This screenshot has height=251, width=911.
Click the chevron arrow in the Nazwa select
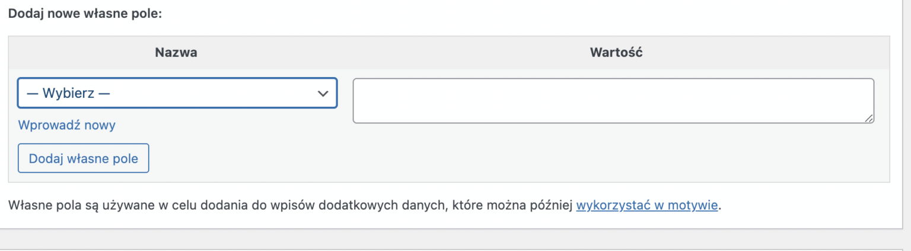pyautogui.click(x=323, y=94)
